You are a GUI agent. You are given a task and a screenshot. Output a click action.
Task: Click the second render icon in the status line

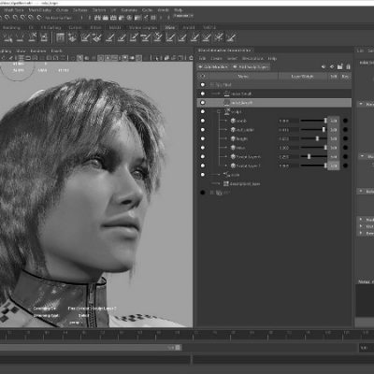tap(106, 18)
